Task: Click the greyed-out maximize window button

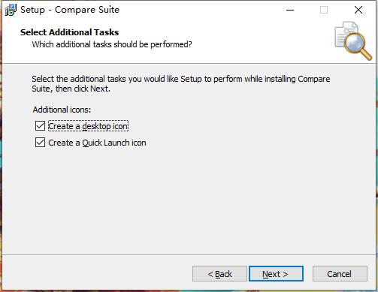Action: [324, 10]
